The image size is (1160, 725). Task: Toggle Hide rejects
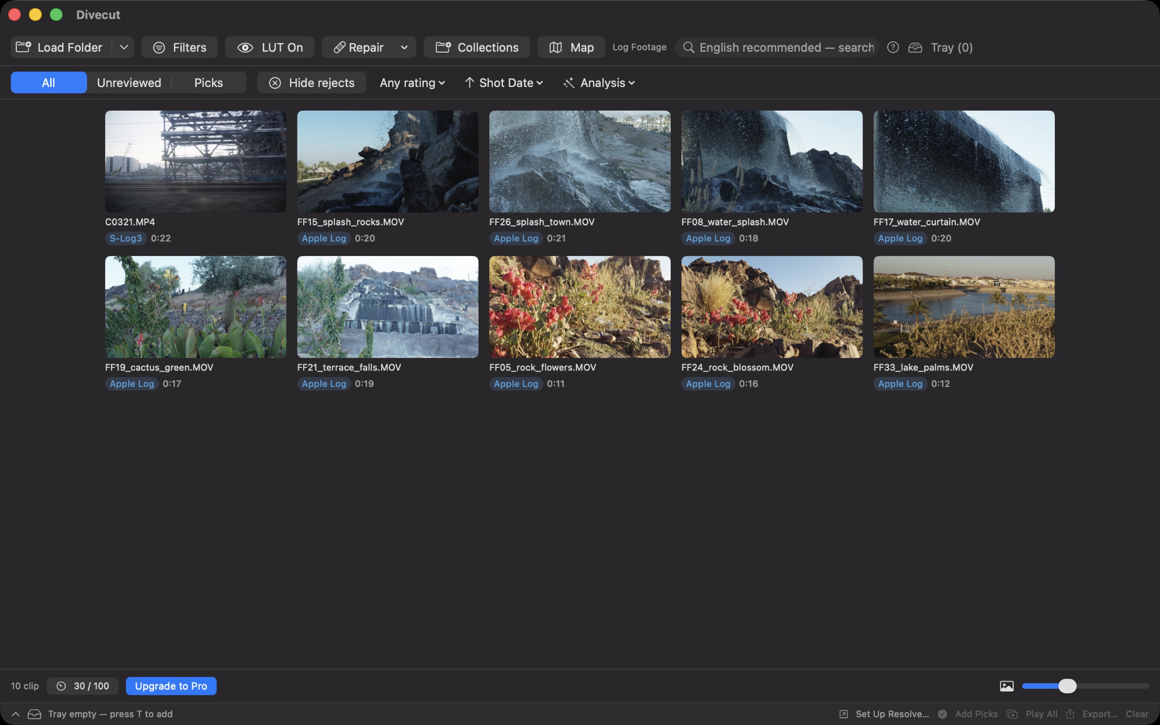tap(312, 82)
